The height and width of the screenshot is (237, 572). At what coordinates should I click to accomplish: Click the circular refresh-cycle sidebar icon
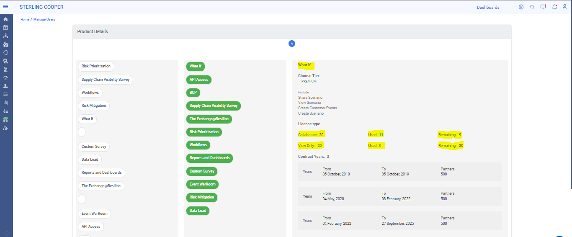click(5, 53)
